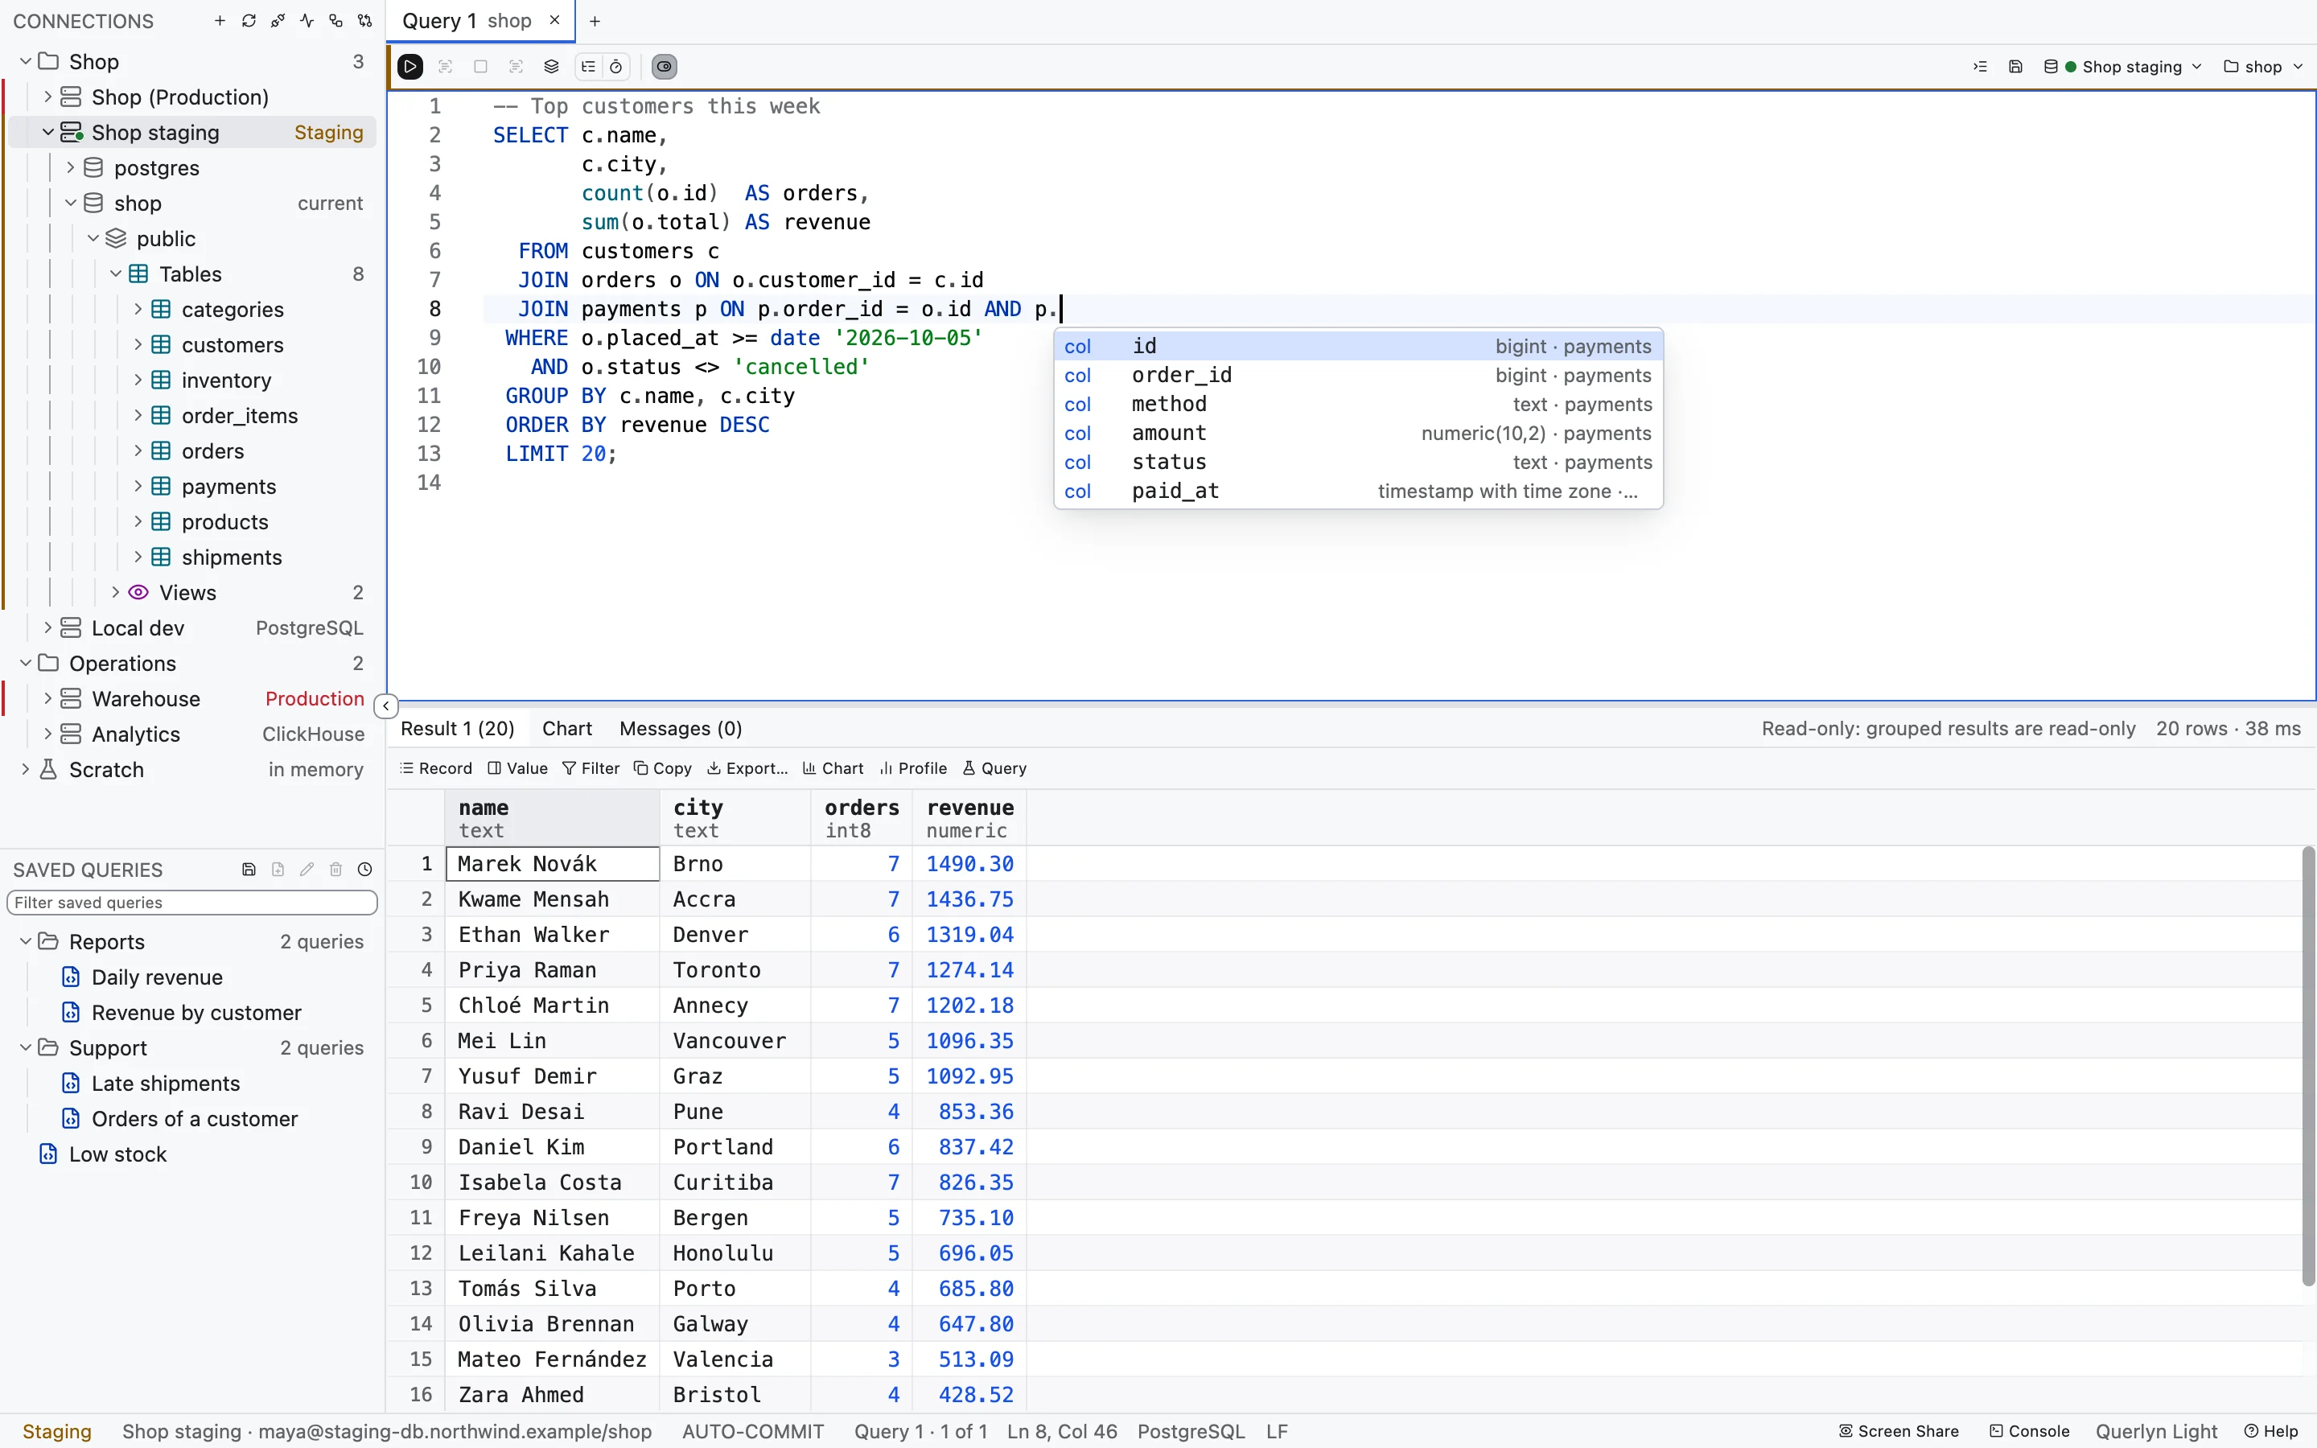Click the history clock icon in Saved Queries
This screenshot has height=1448, width=2317.
(364, 870)
